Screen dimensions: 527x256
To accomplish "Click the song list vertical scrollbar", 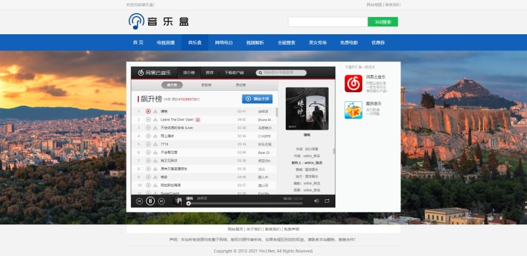I will tap(277, 113).
